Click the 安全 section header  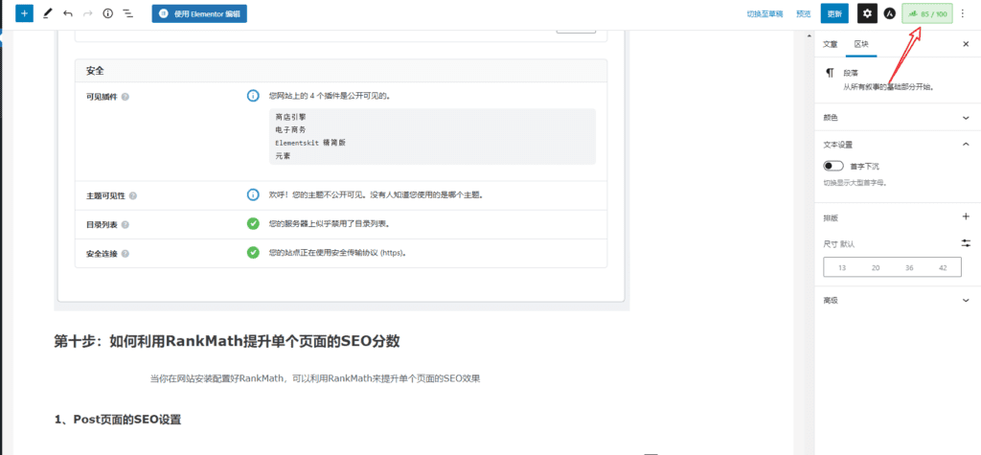click(341, 71)
